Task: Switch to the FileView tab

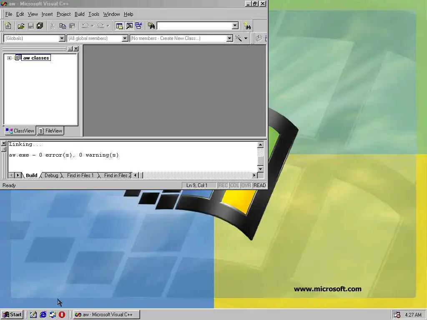Action: (50, 131)
